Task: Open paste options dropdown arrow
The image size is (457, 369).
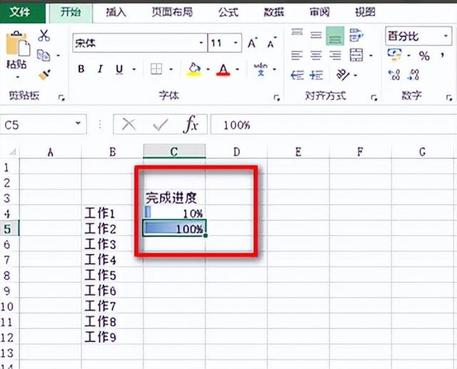Action: tap(18, 77)
